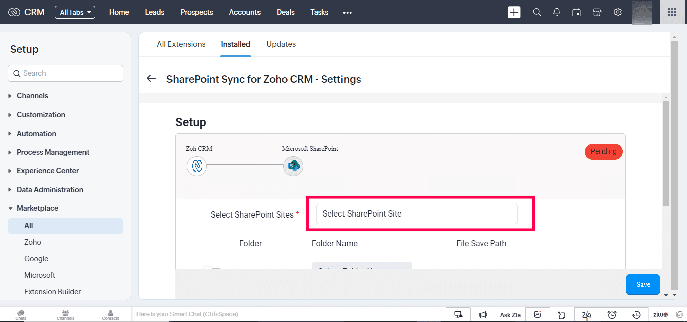Switch to the Updates tab
The height and width of the screenshot is (322, 687).
(x=281, y=44)
